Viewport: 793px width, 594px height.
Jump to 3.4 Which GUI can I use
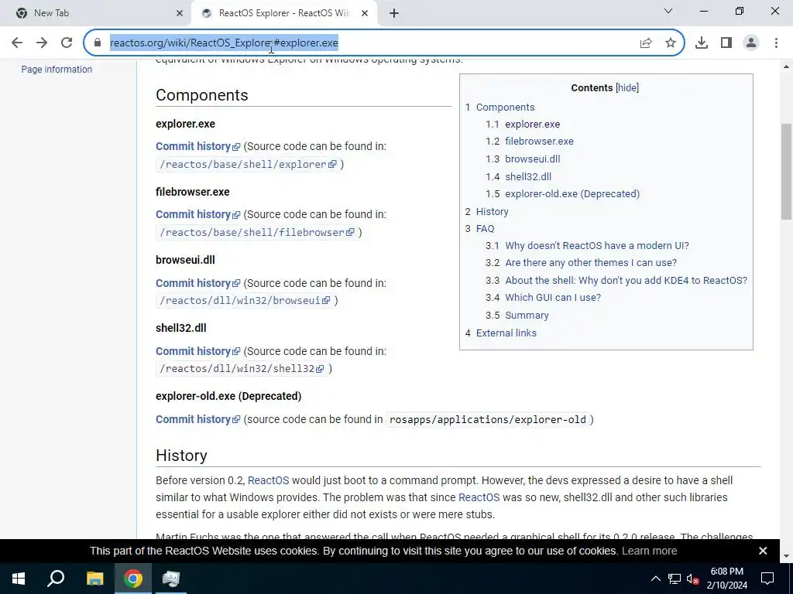[543, 298]
